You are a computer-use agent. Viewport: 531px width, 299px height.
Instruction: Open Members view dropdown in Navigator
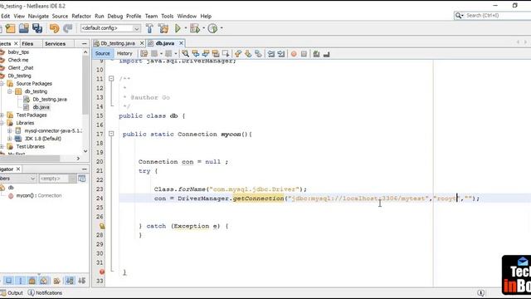coord(32,179)
